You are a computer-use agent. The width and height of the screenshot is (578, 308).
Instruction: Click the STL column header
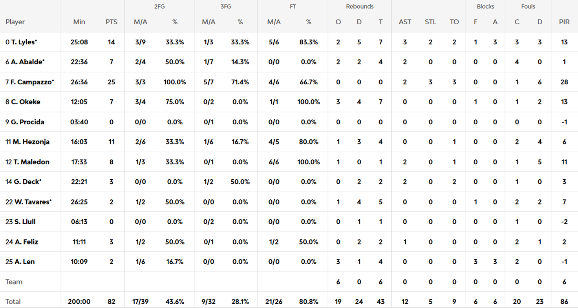(430, 22)
